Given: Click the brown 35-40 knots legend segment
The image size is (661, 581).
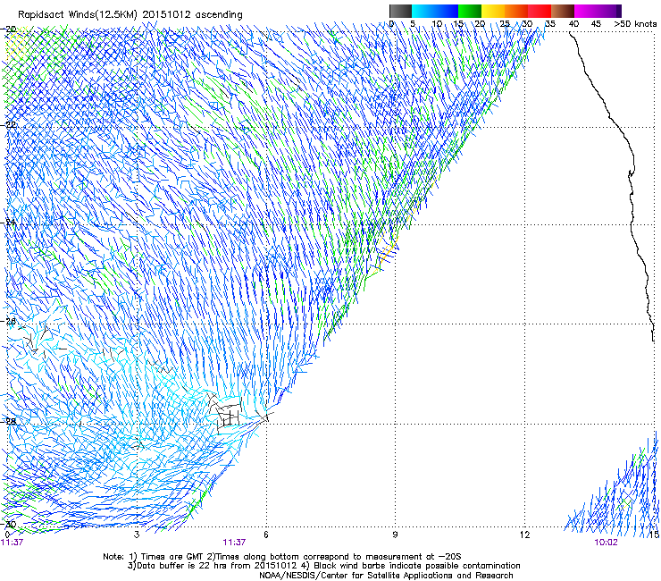Looking at the screenshot, I should tap(563, 11).
